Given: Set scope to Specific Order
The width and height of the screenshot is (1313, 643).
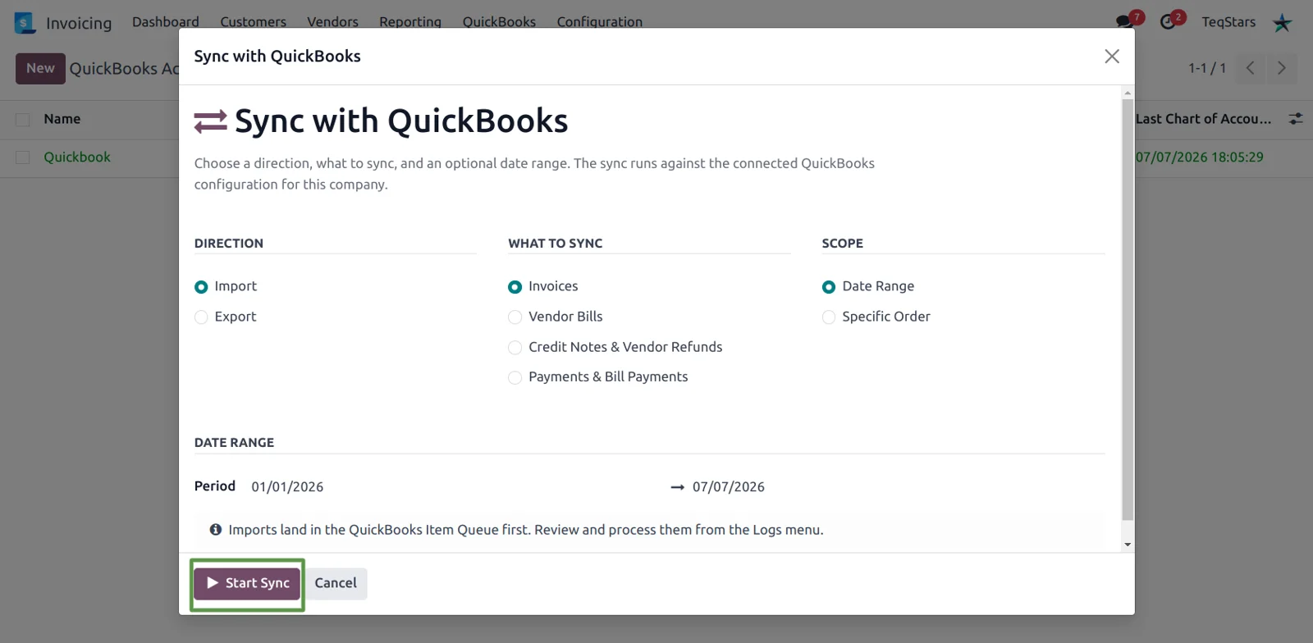Looking at the screenshot, I should click(829, 317).
